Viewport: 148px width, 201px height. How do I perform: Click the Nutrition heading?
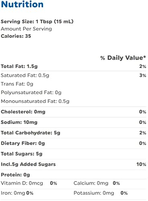(22, 4)
